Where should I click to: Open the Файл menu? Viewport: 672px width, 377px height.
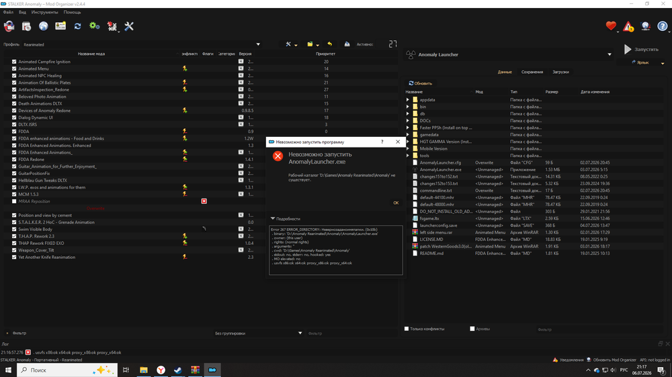pyautogui.click(x=8, y=12)
